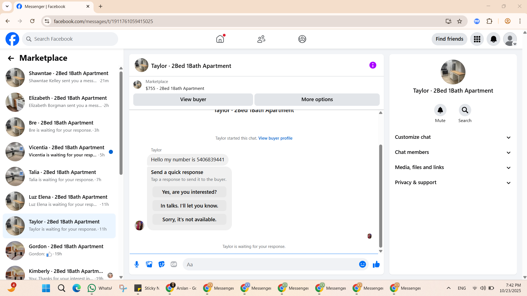This screenshot has width=527, height=296.
Task: Open the Groups icon in top navigation
Action: (302, 39)
